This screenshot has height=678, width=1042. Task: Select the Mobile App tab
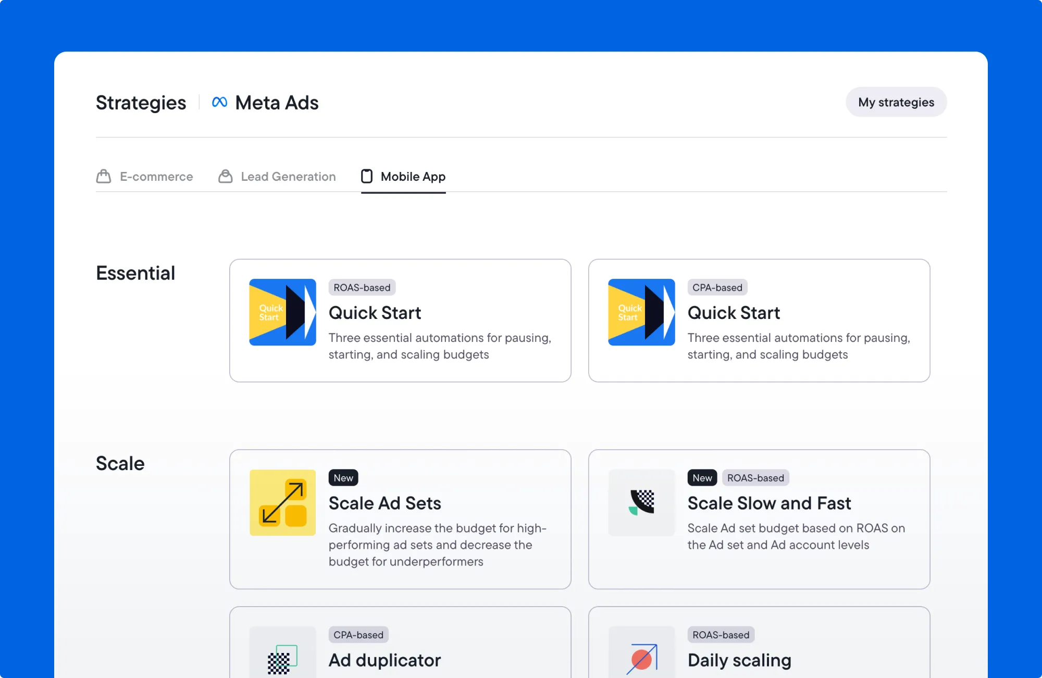point(413,177)
